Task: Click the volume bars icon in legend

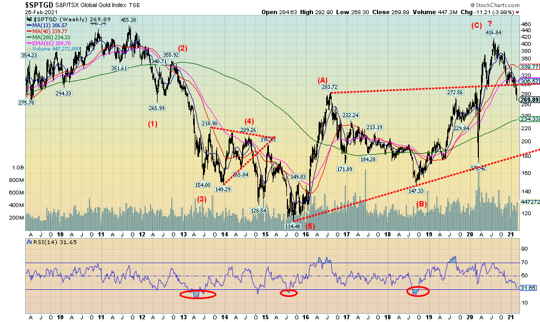Action: pyautogui.click(x=28, y=48)
